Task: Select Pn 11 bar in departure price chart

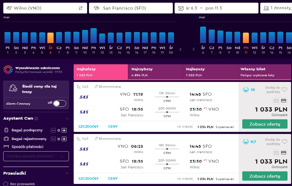Action: (93, 36)
